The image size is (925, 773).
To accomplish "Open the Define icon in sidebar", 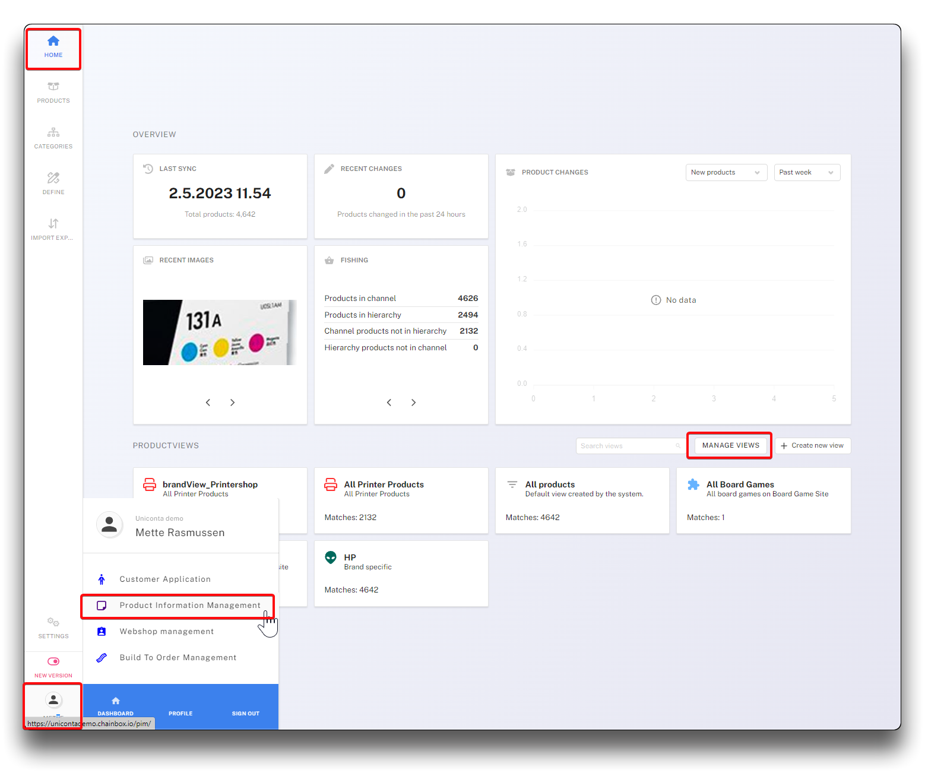I will 53,178.
